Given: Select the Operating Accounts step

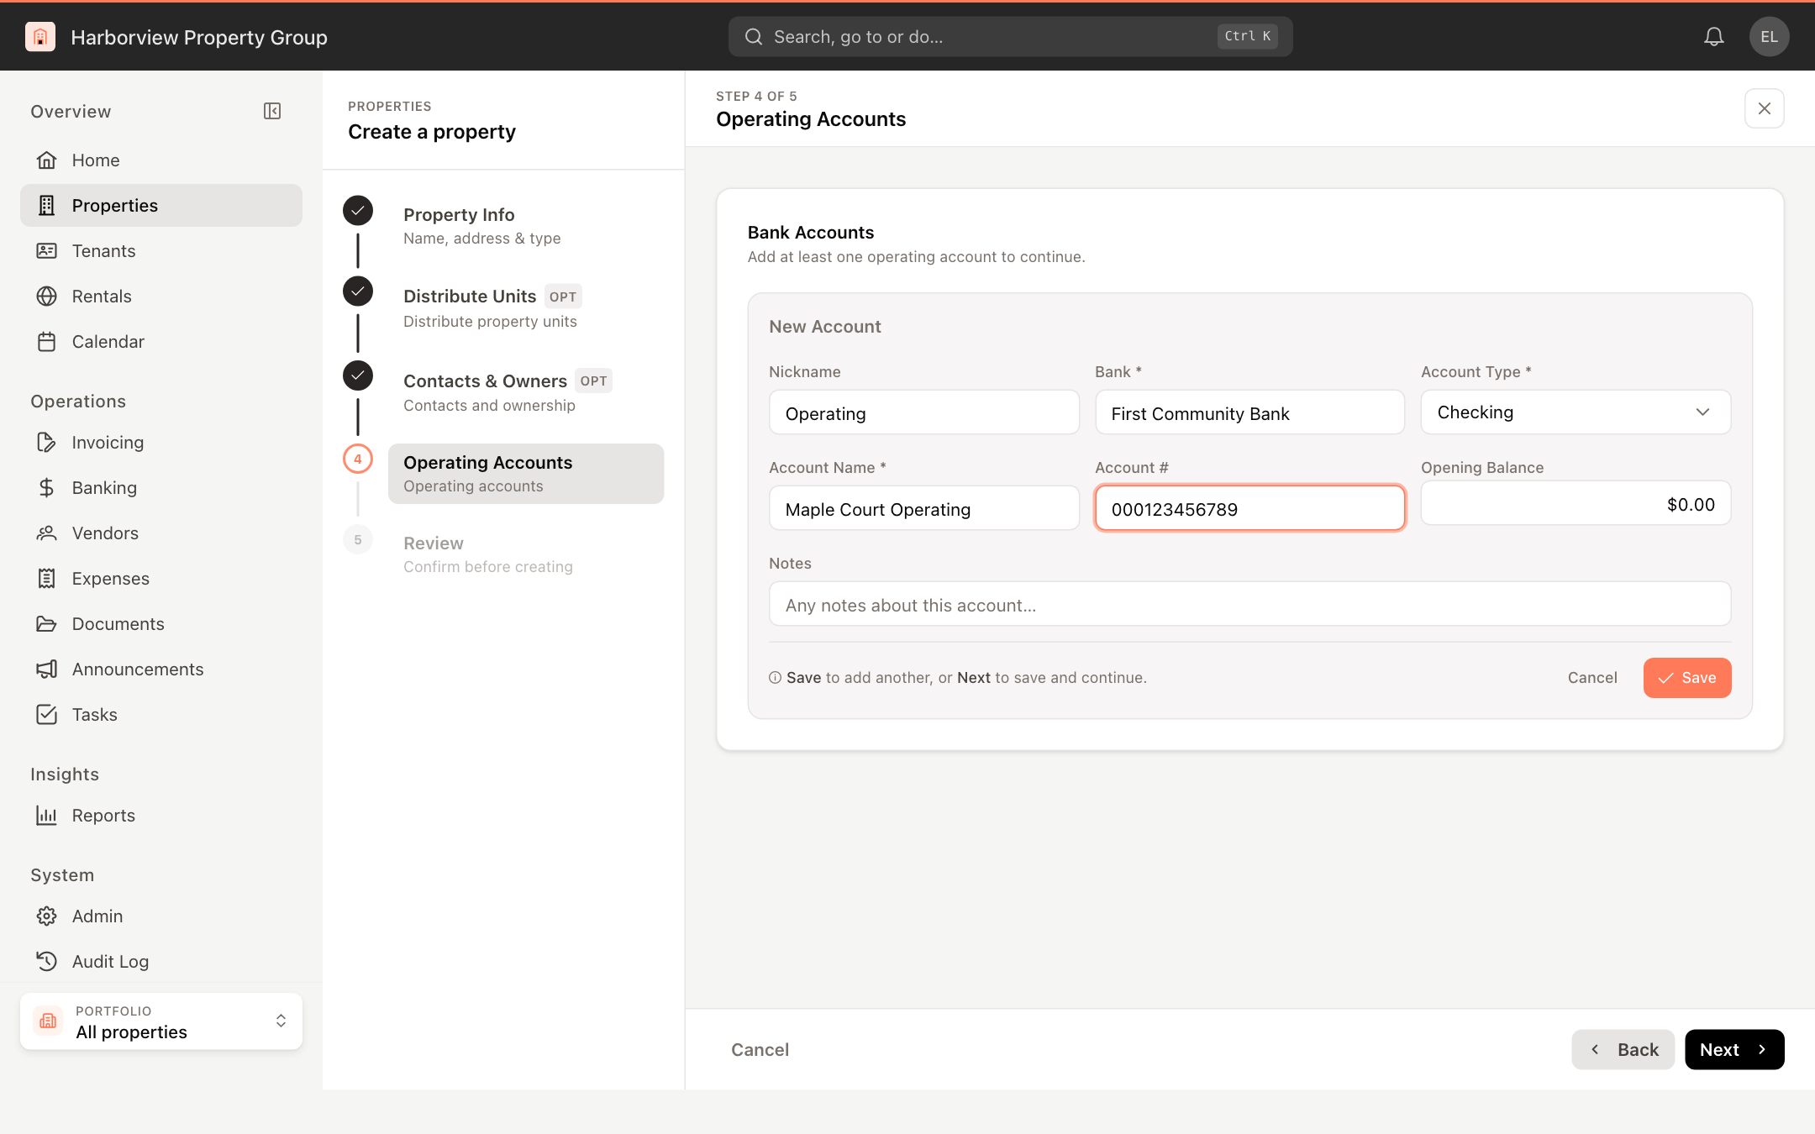Looking at the screenshot, I should click(526, 474).
